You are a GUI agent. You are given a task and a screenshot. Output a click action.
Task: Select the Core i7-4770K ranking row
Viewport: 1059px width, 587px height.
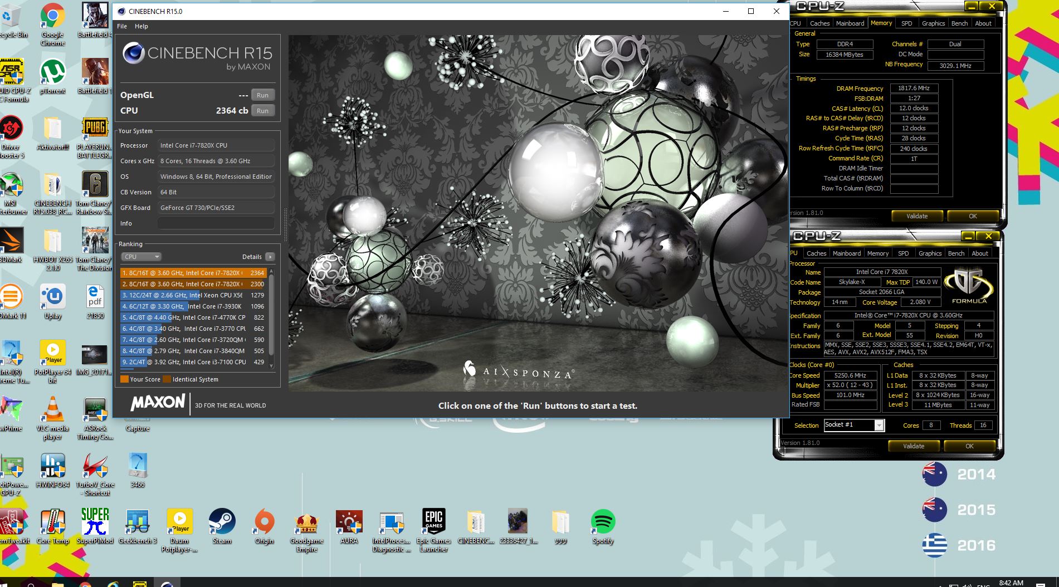click(193, 317)
